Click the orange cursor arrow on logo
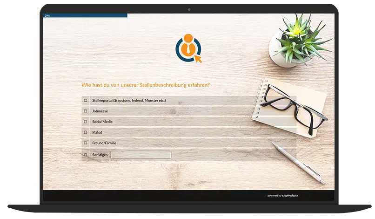This screenshot has width=375, height=219. point(198,59)
